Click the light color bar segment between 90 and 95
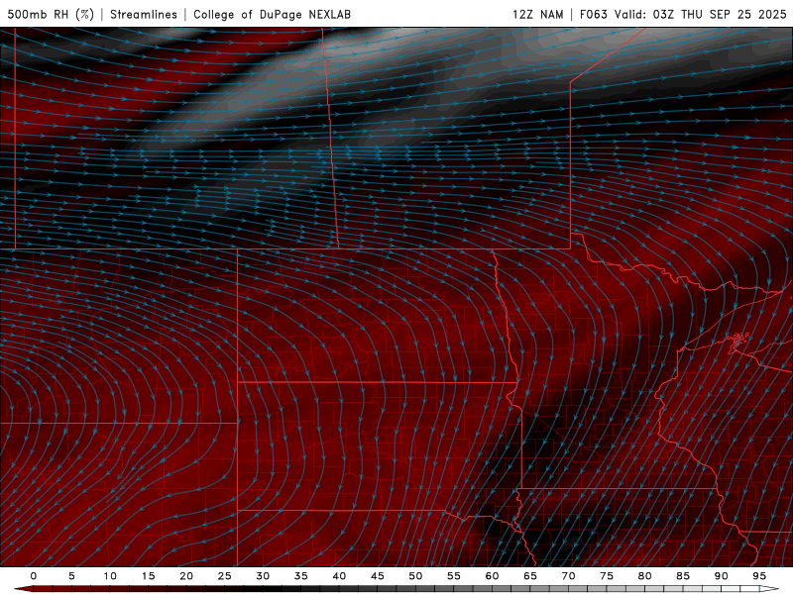 coord(739,589)
